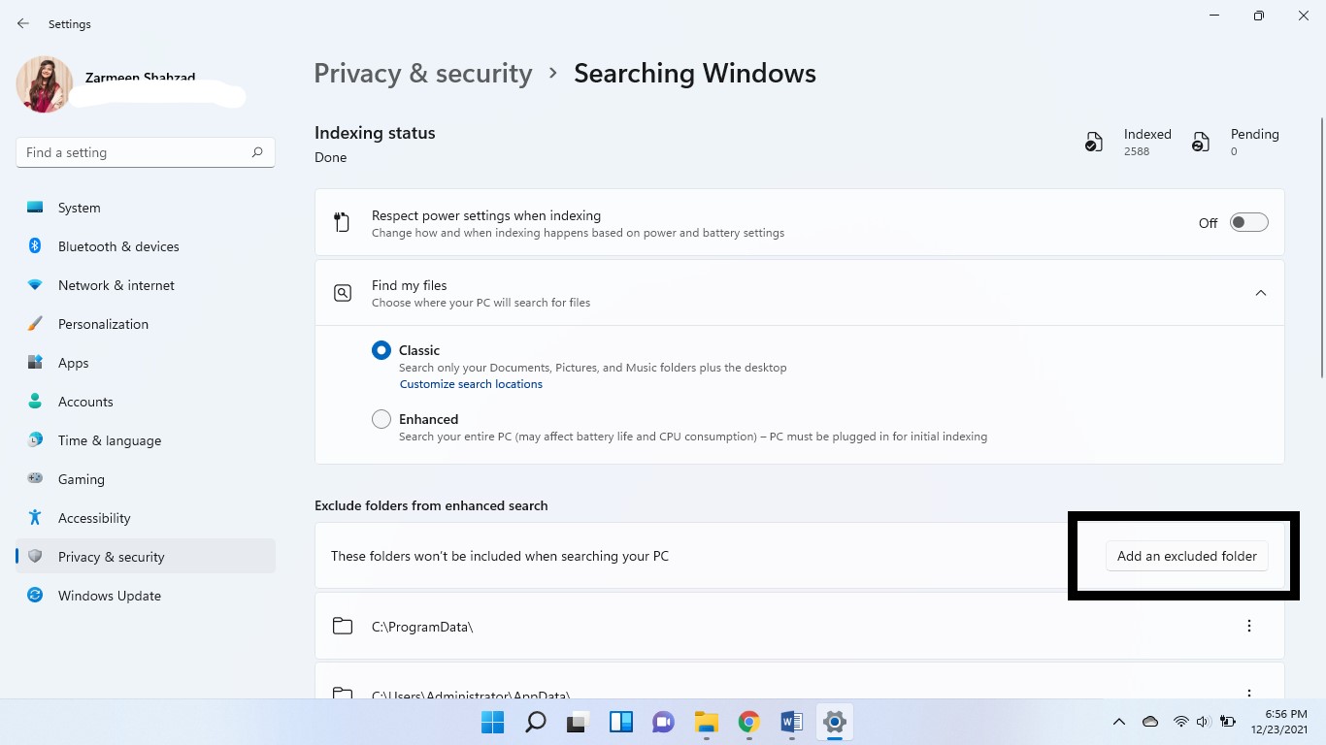Open the clock and date flyout
The image size is (1326, 745).
tap(1278, 722)
